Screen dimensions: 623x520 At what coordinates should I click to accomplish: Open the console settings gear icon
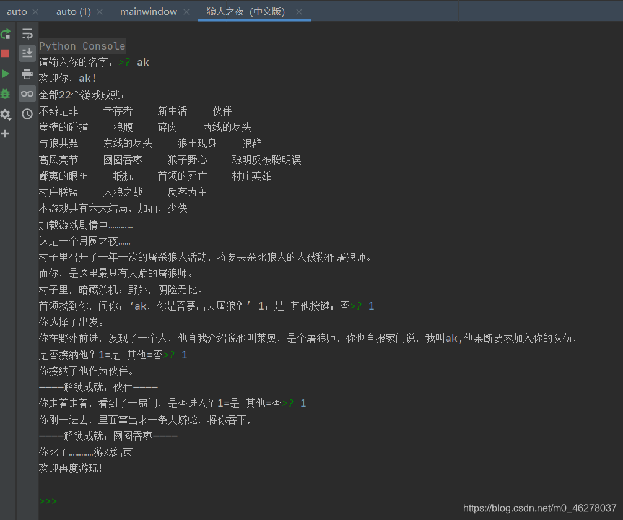point(6,113)
